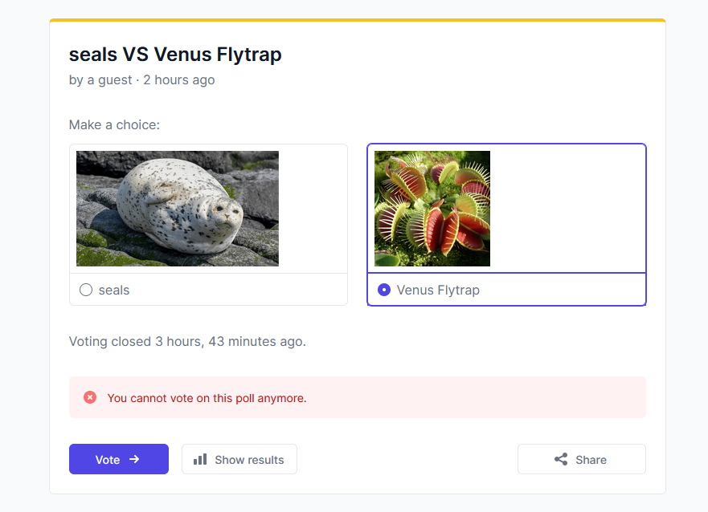Click the bar chart icon for results
Image resolution: width=708 pixels, height=512 pixels.
(200, 459)
